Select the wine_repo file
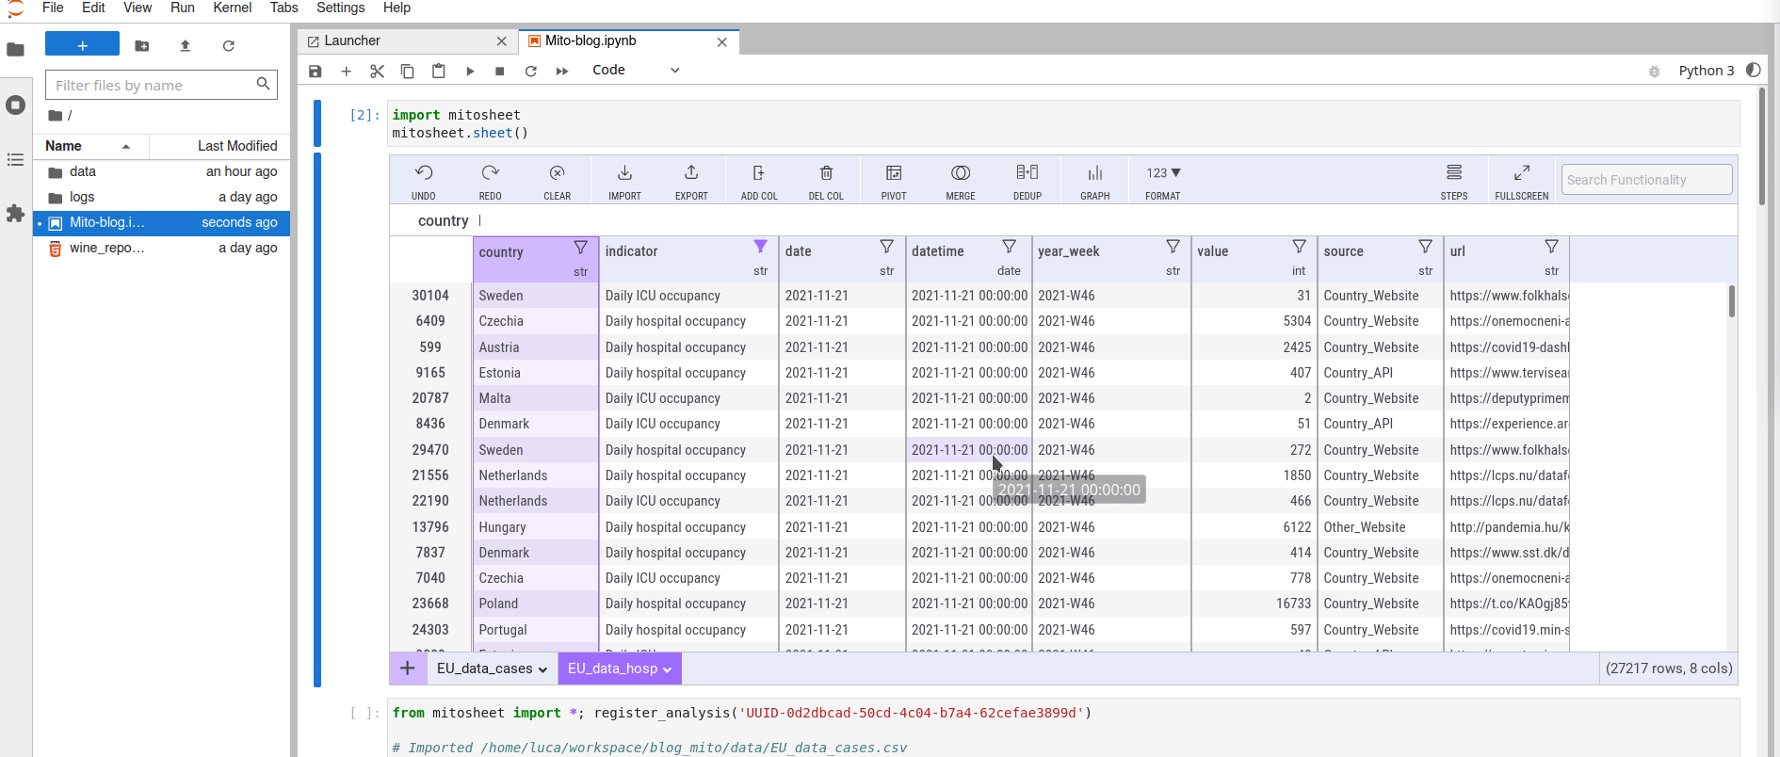1780x757 pixels. pyautogui.click(x=162, y=248)
